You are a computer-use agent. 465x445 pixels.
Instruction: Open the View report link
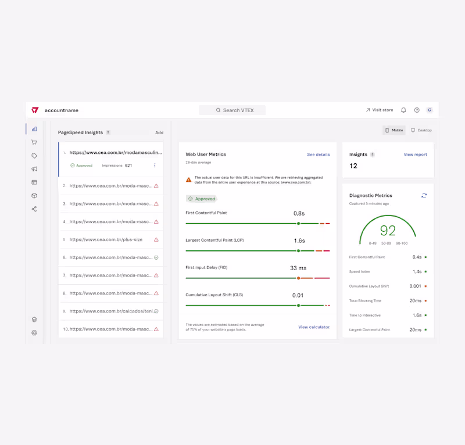coord(415,155)
